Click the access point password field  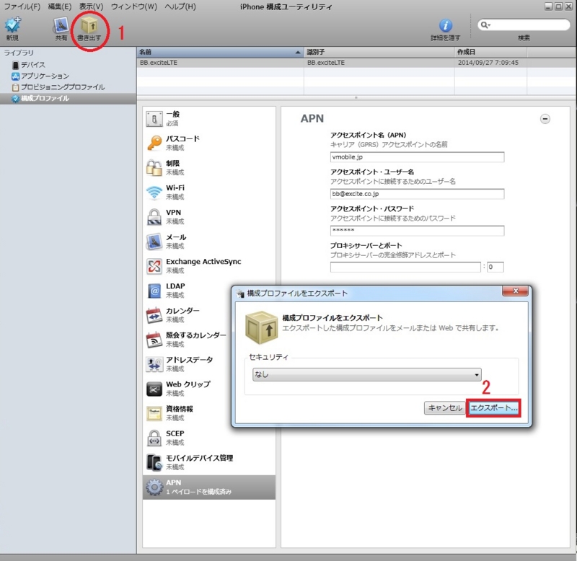tap(417, 231)
